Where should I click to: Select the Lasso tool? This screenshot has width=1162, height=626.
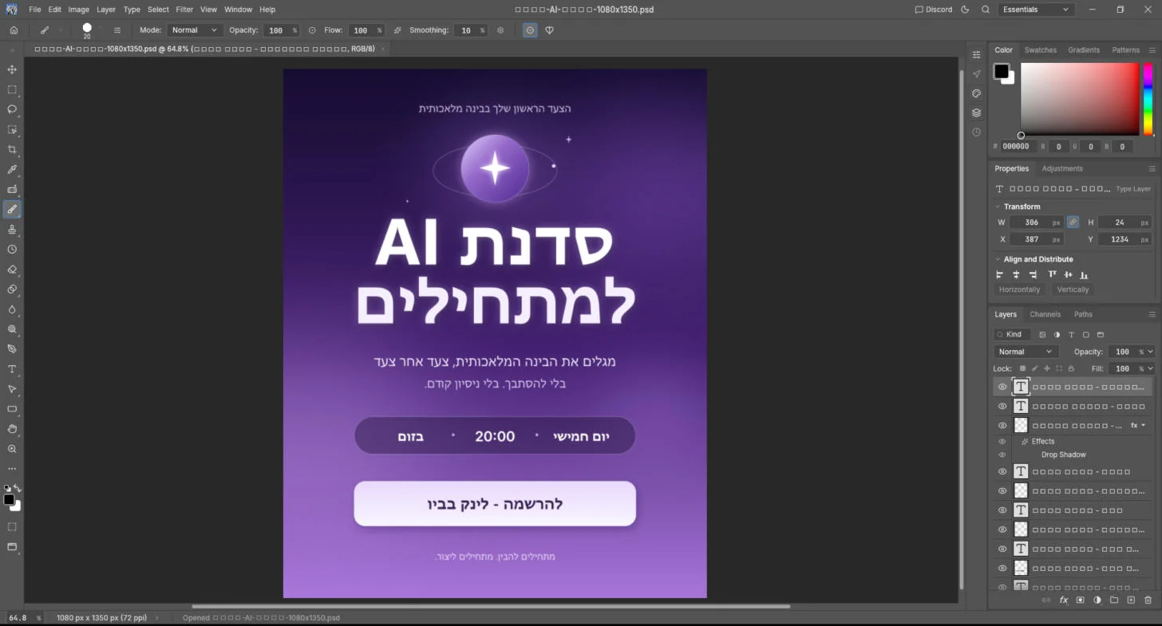[x=12, y=109]
